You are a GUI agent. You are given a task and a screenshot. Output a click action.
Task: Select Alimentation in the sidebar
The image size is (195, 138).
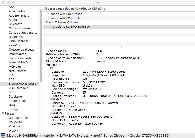pos(18,11)
